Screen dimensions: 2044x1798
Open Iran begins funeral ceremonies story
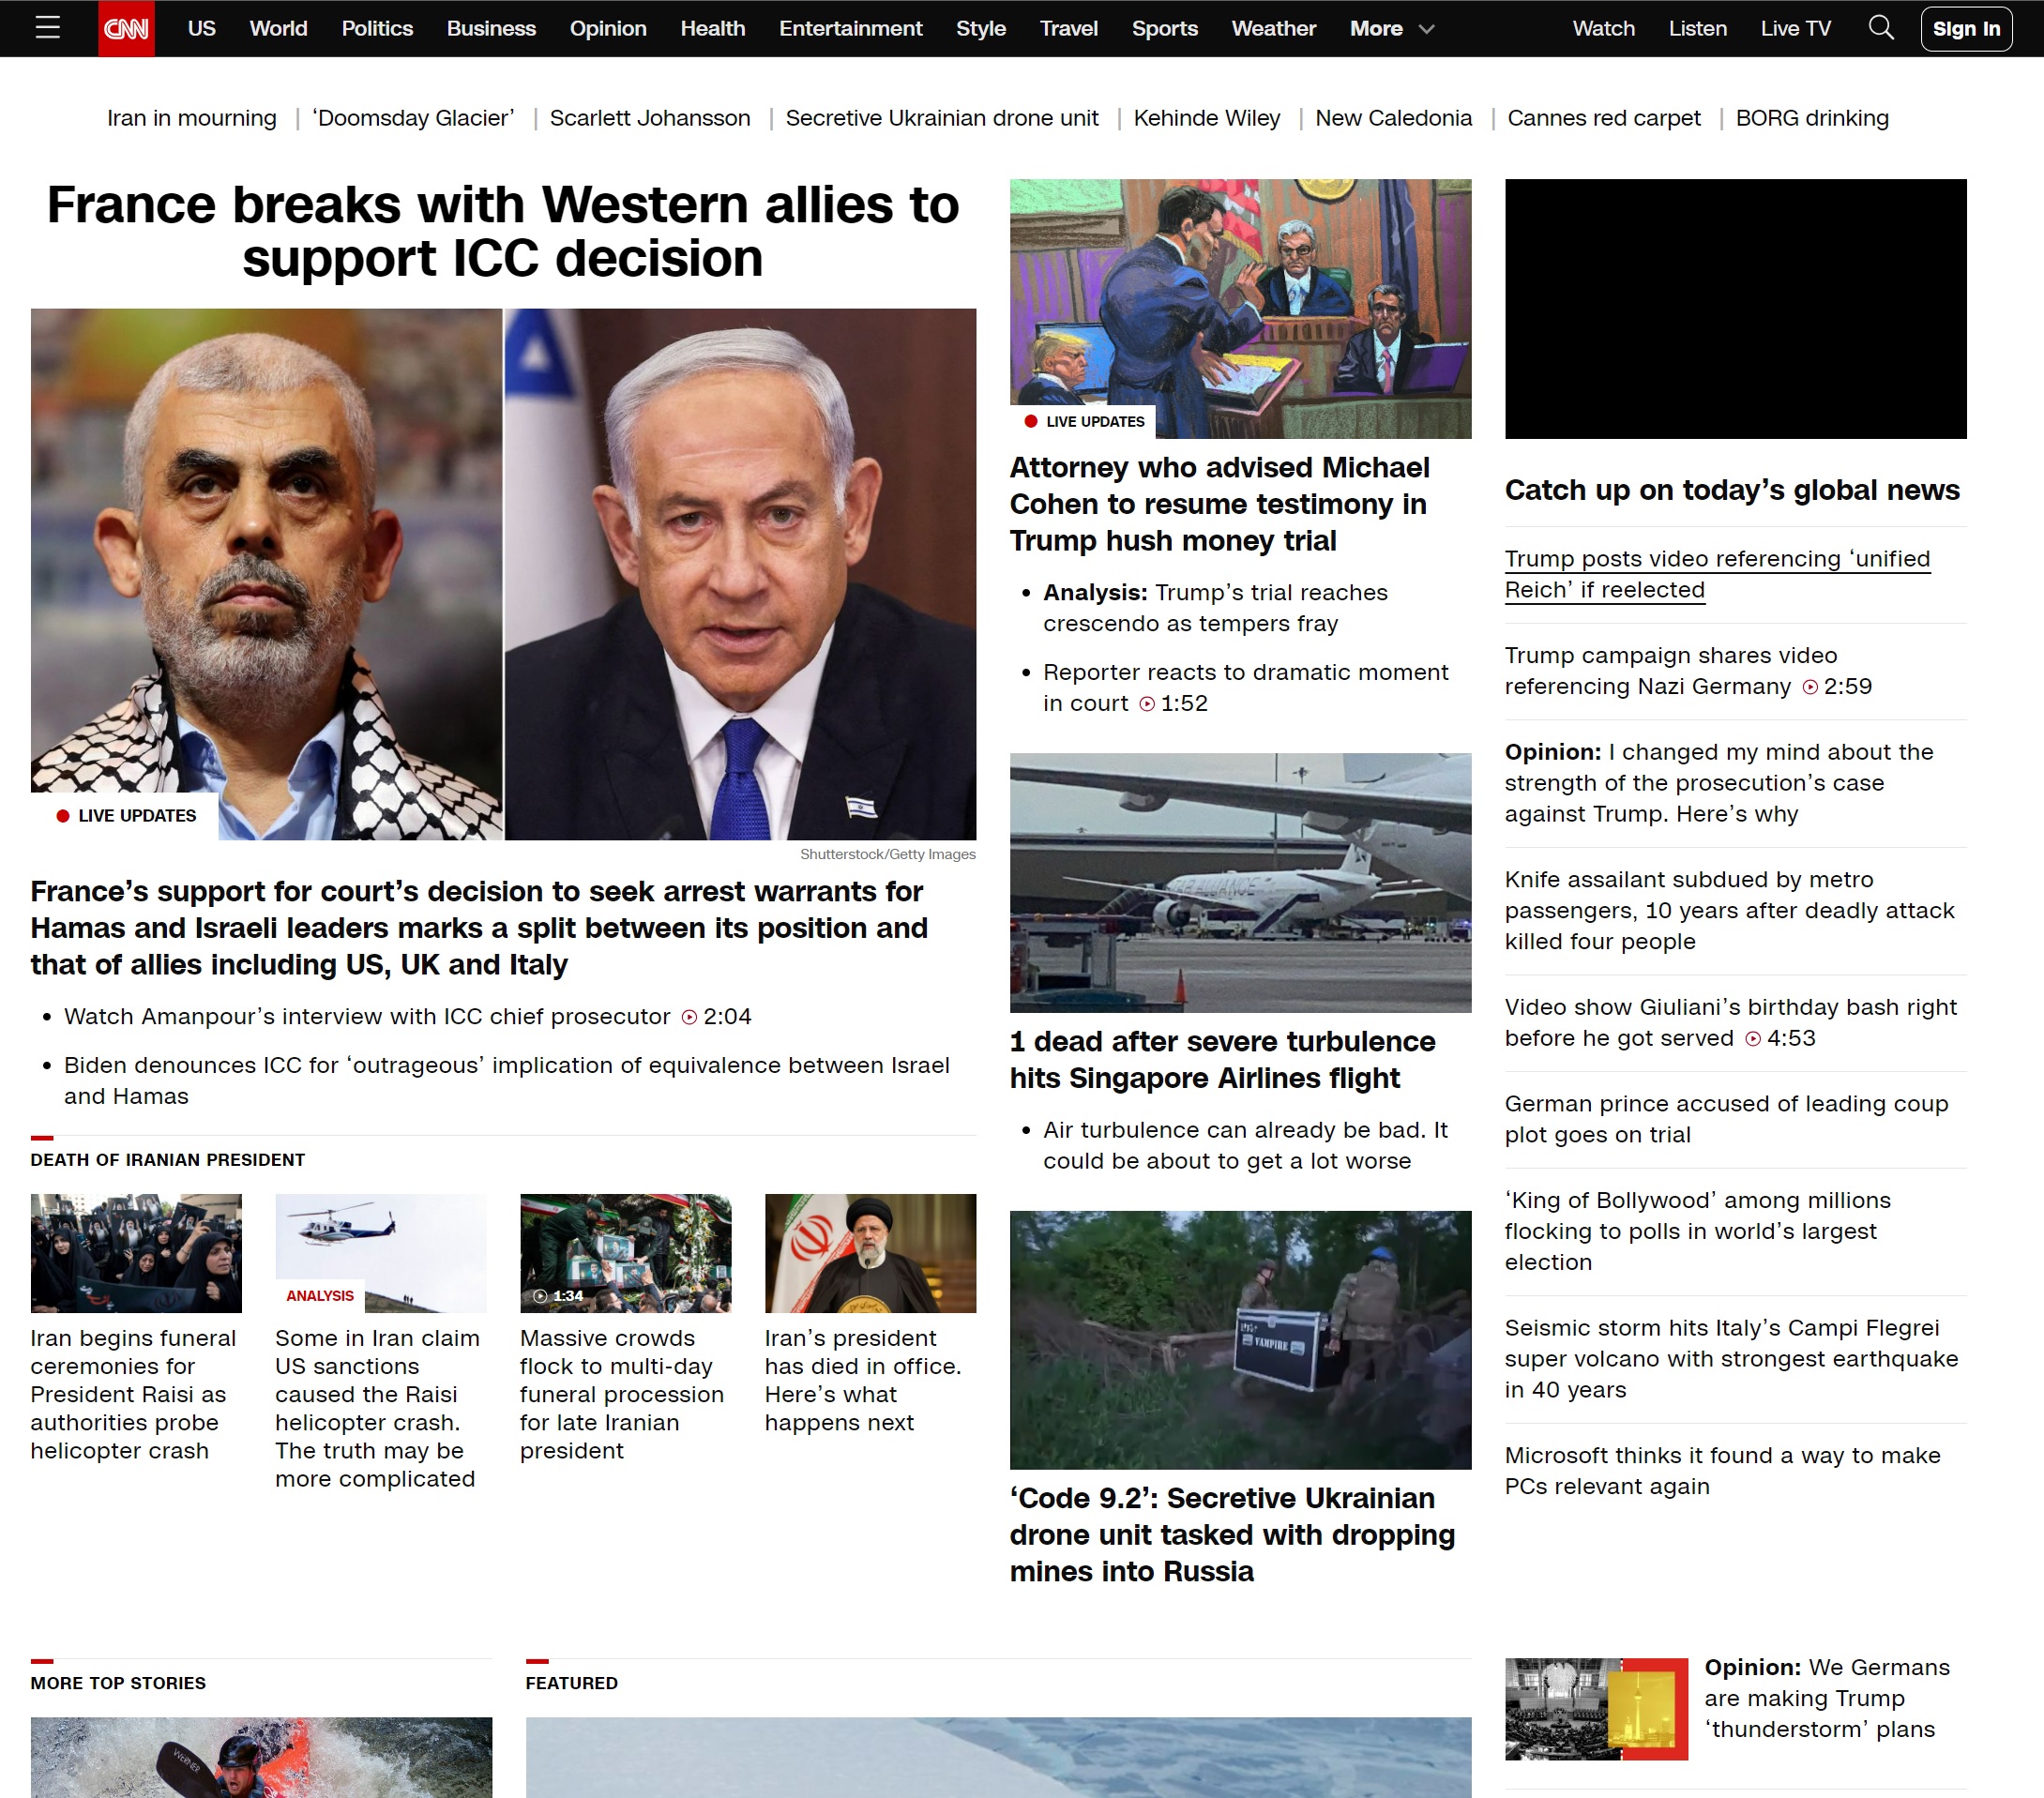click(133, 1394)
